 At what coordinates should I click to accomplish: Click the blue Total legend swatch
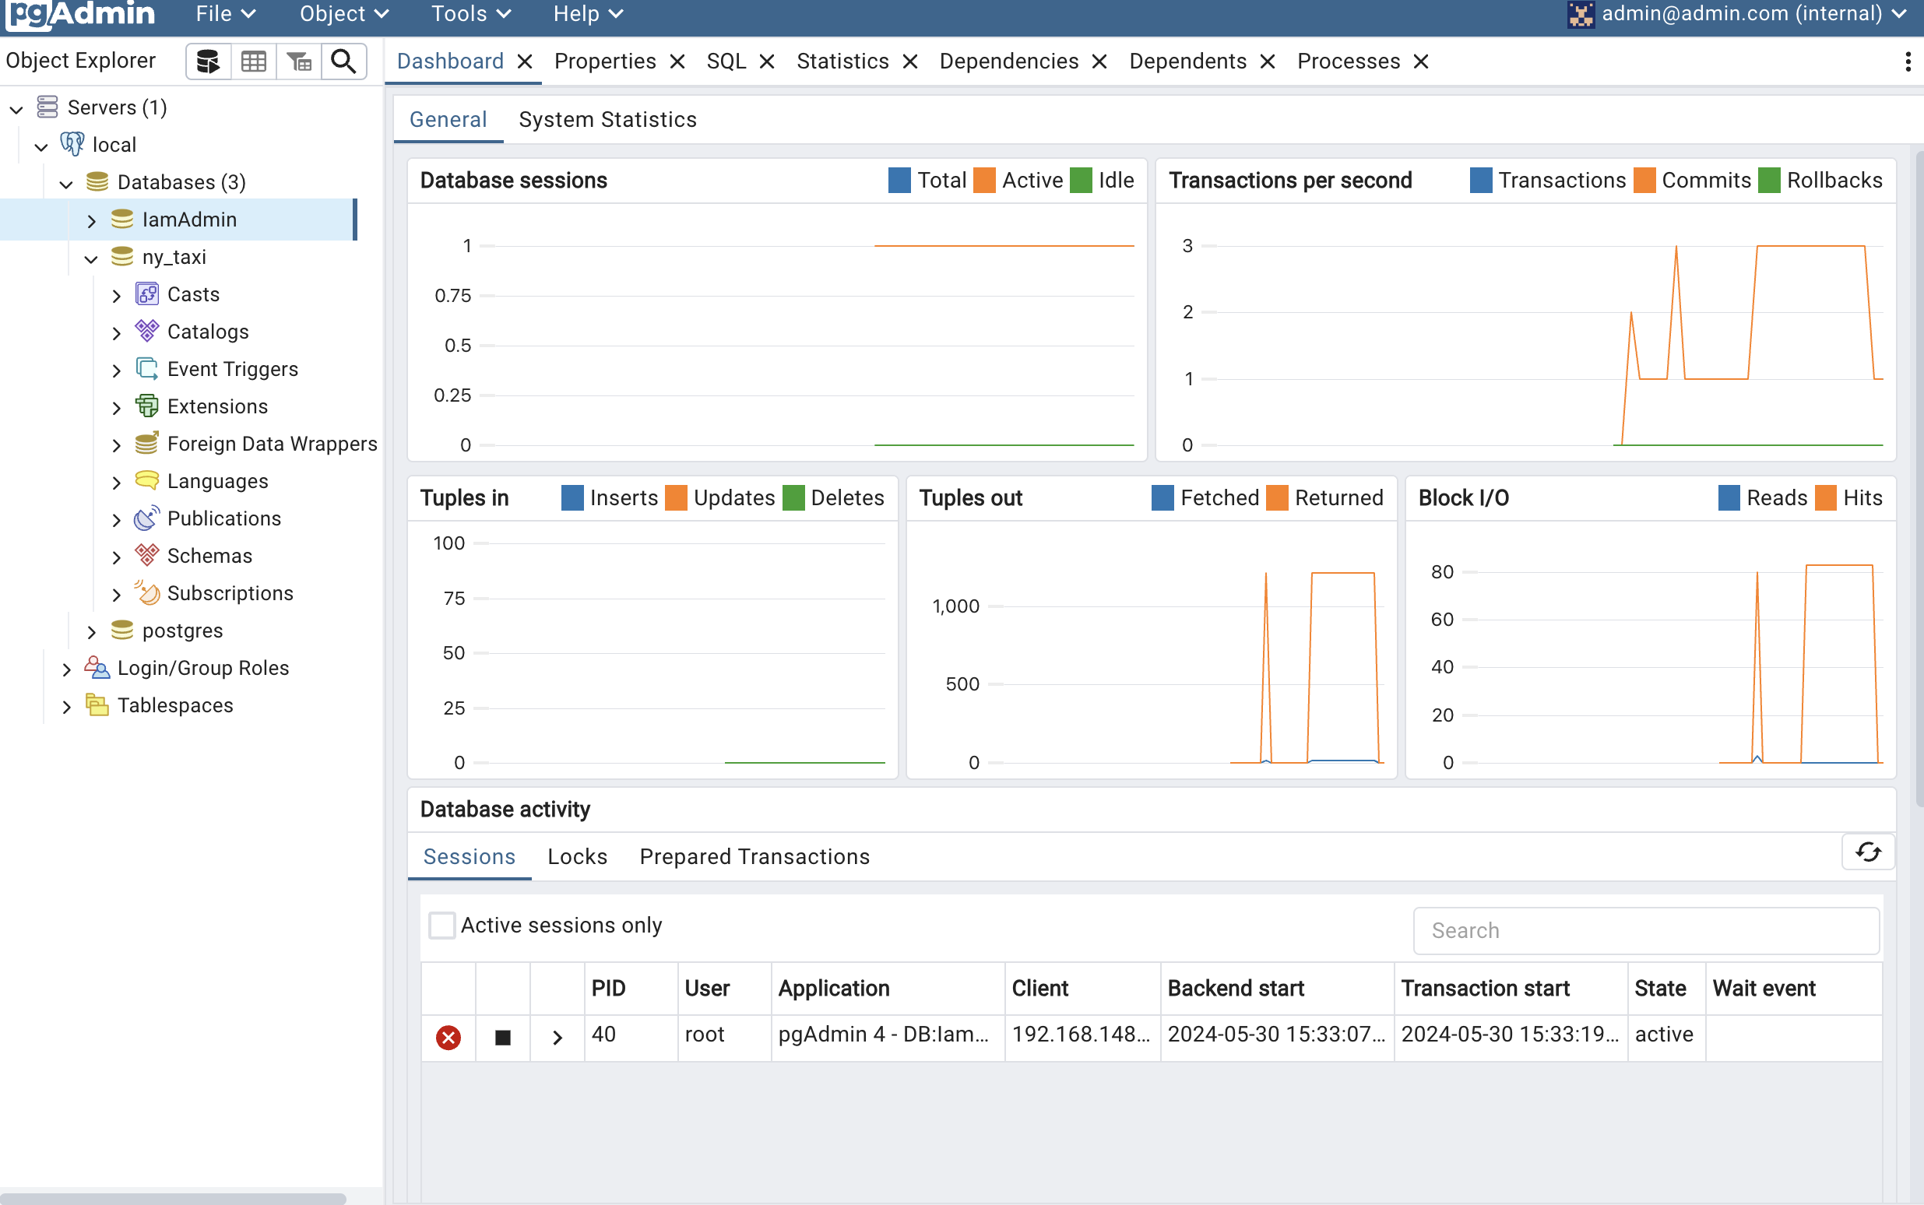click(899, 180)
